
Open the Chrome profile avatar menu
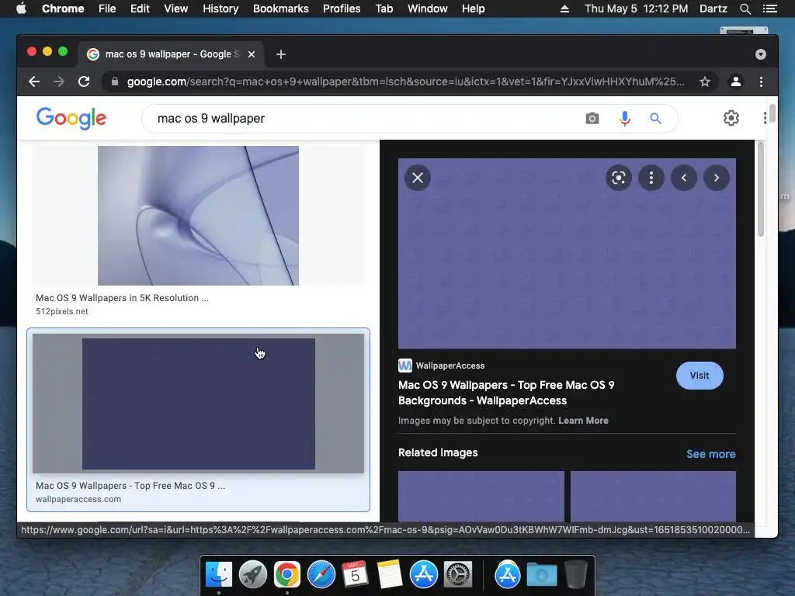tap(736, 81)
